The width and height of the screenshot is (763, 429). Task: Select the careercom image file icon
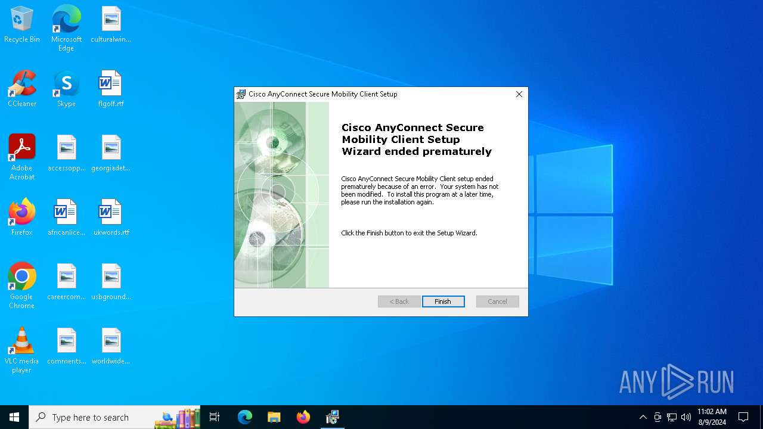pyautogui.click(x=66, y=282)
